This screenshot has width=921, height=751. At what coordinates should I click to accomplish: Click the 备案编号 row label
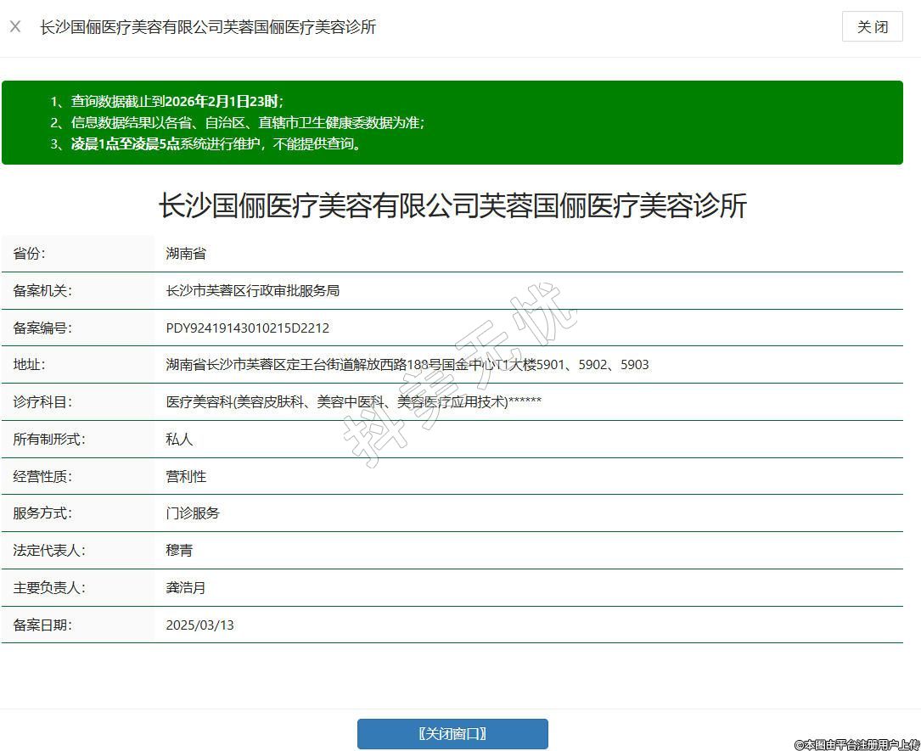click(42, 328)
